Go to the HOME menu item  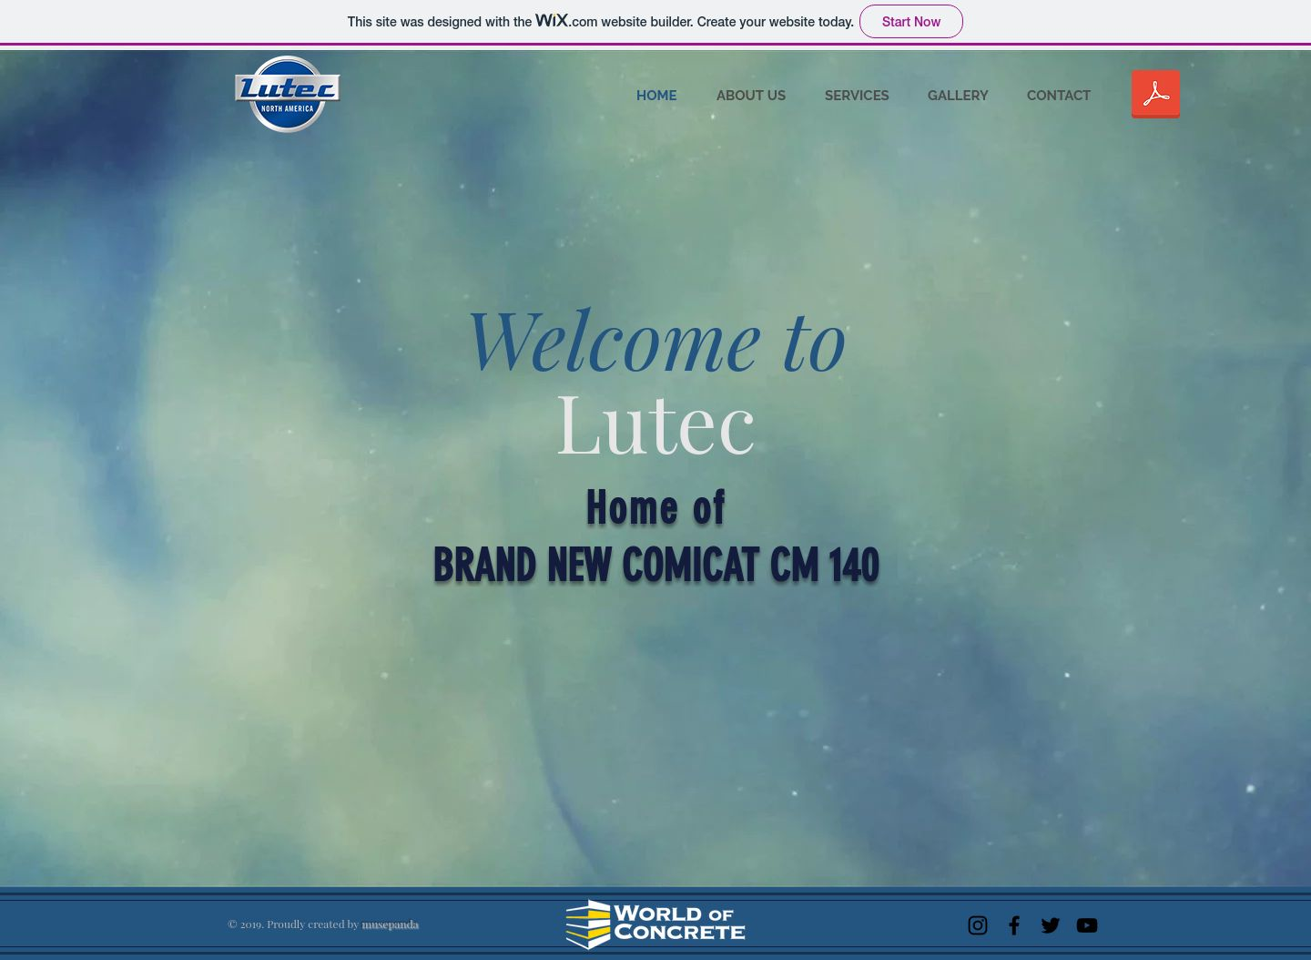[x=656, y=96]
